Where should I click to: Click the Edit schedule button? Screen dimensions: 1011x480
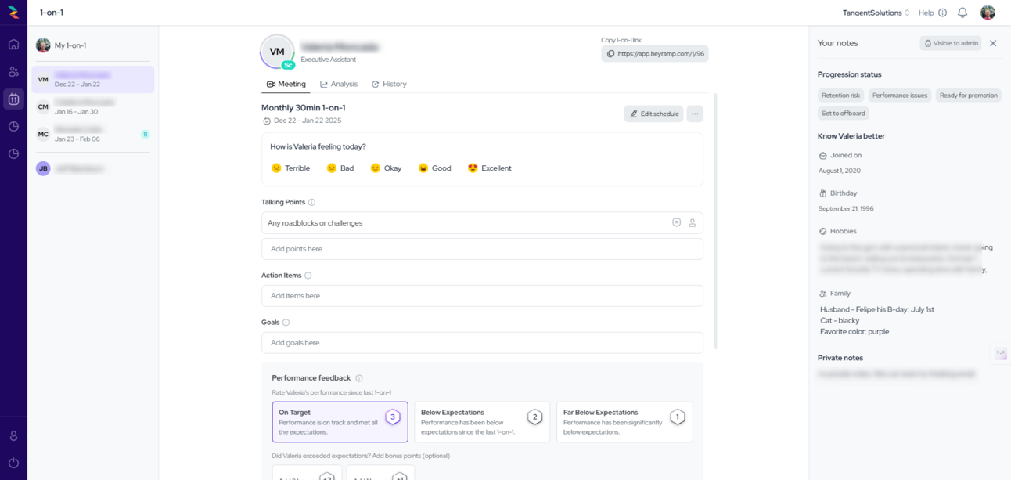[653, 114]
